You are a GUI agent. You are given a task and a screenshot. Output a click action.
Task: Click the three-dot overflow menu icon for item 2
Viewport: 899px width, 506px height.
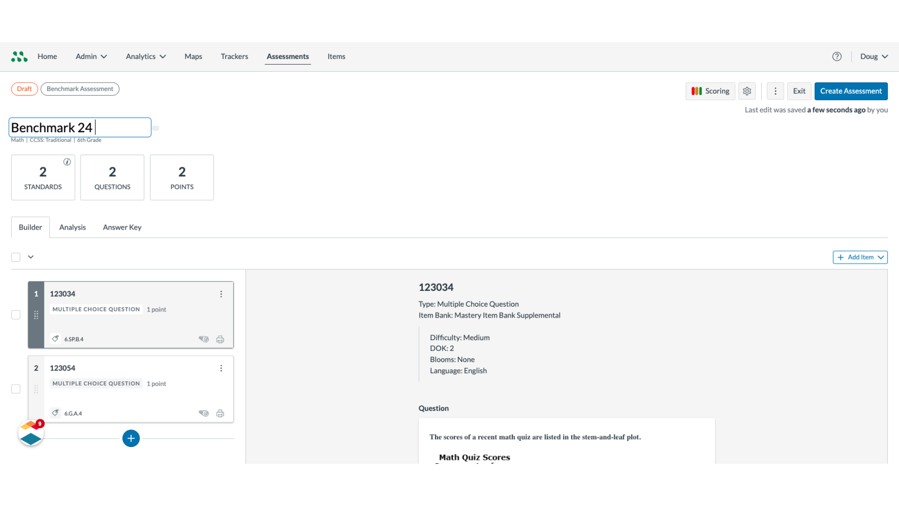click(x=221, y=368)
